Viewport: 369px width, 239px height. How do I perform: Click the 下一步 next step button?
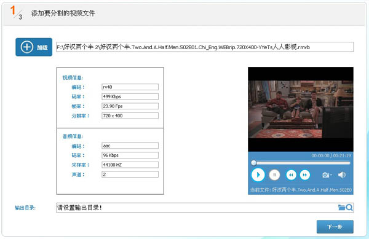point(335,227)
